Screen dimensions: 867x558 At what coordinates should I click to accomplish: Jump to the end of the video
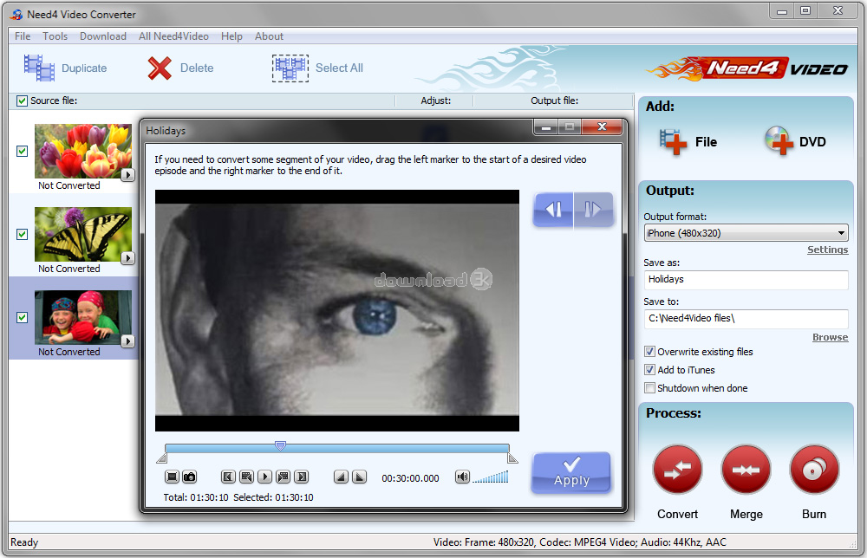[x=302, y=477]
